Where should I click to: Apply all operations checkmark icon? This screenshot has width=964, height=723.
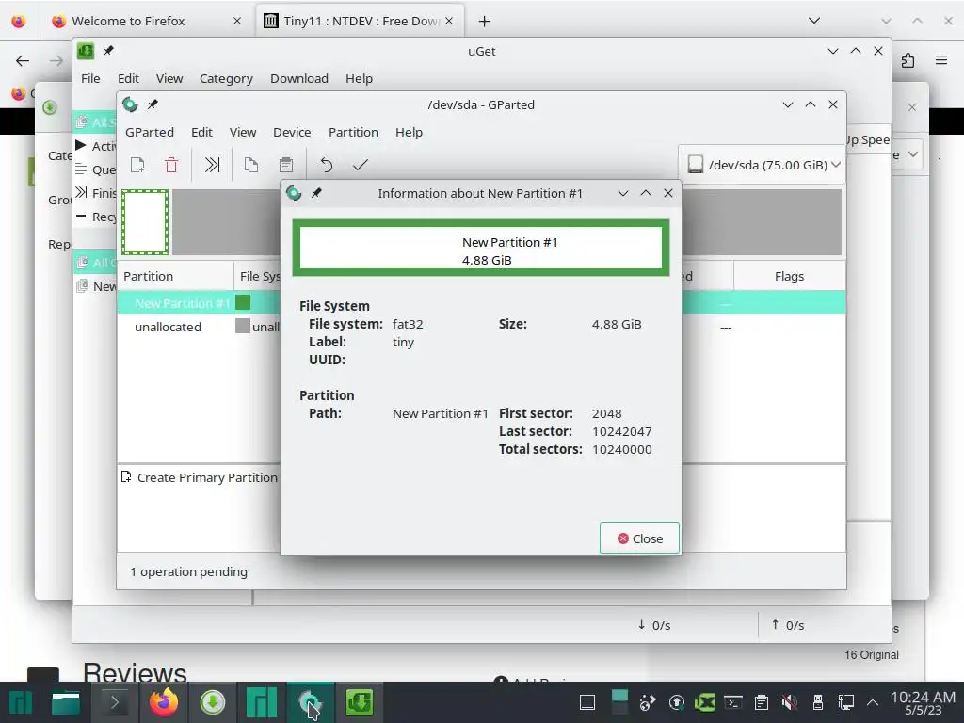click(361, 165)
